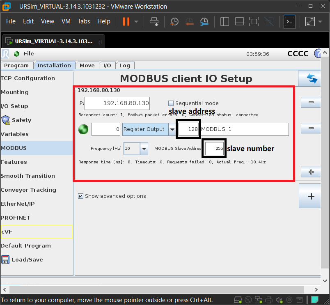Open the VMware File menu
Screen dimensions: 330x305
(x=11, y=21)
